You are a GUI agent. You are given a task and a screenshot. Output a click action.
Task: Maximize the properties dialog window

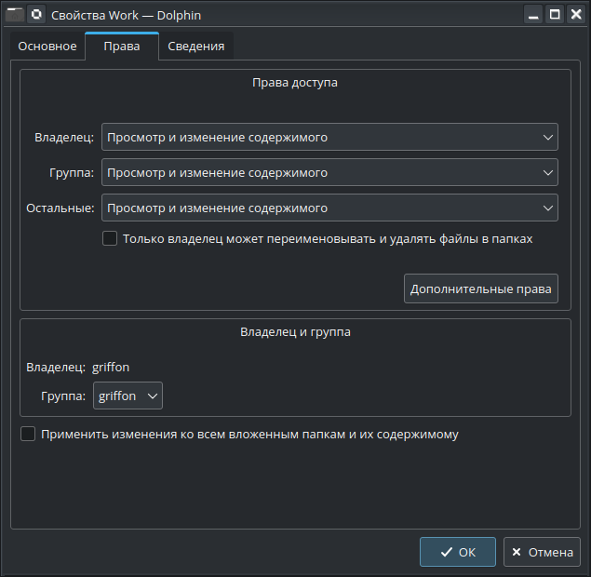tap(555, 15)
